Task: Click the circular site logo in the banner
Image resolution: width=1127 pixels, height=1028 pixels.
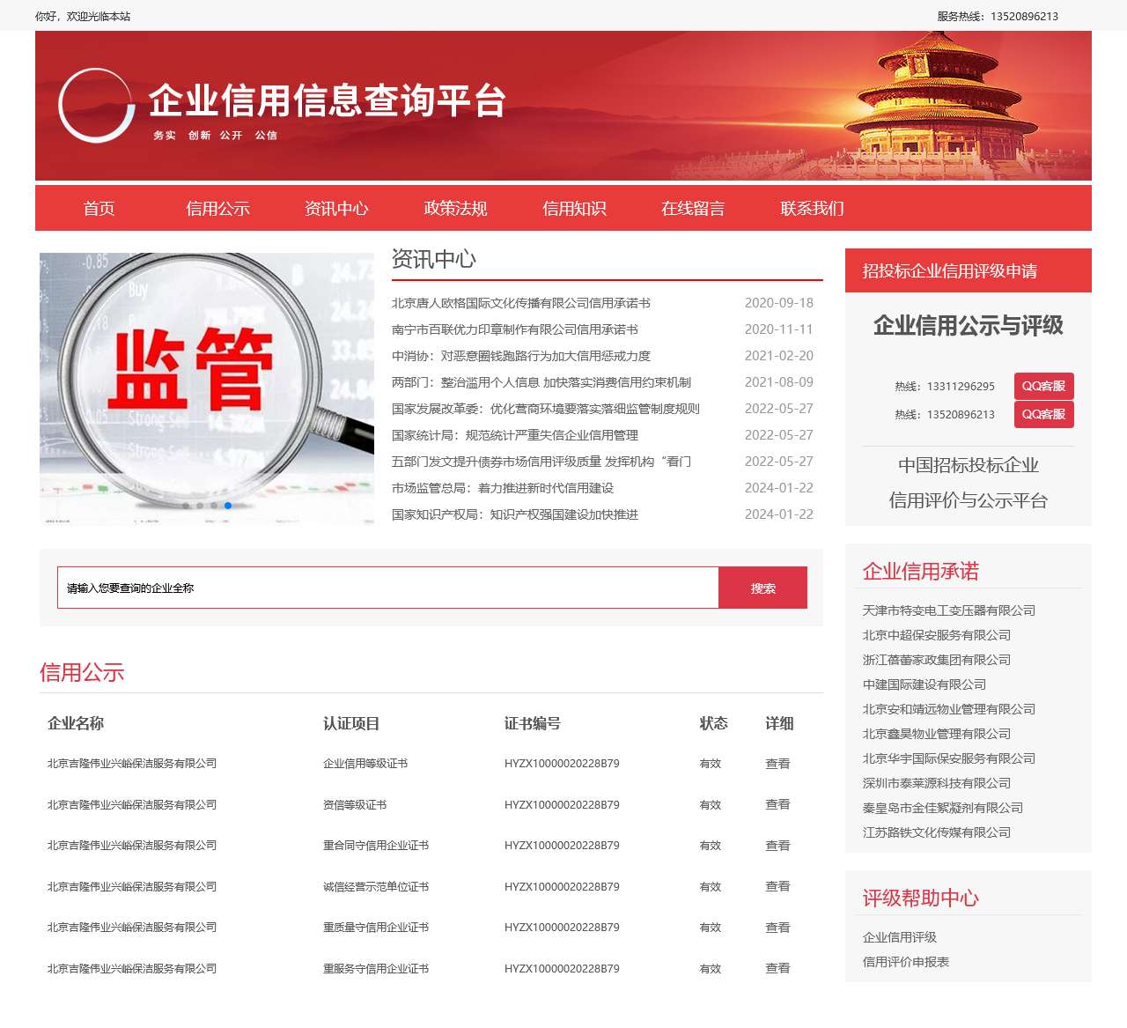Action: point(96,106)
